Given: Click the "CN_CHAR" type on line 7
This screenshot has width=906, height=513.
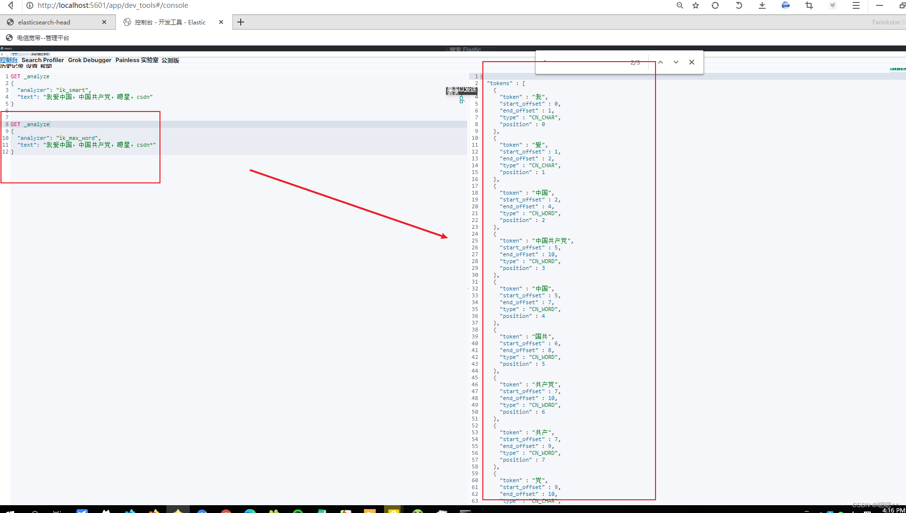Looking at the screenshot, I should pos(544,117).
